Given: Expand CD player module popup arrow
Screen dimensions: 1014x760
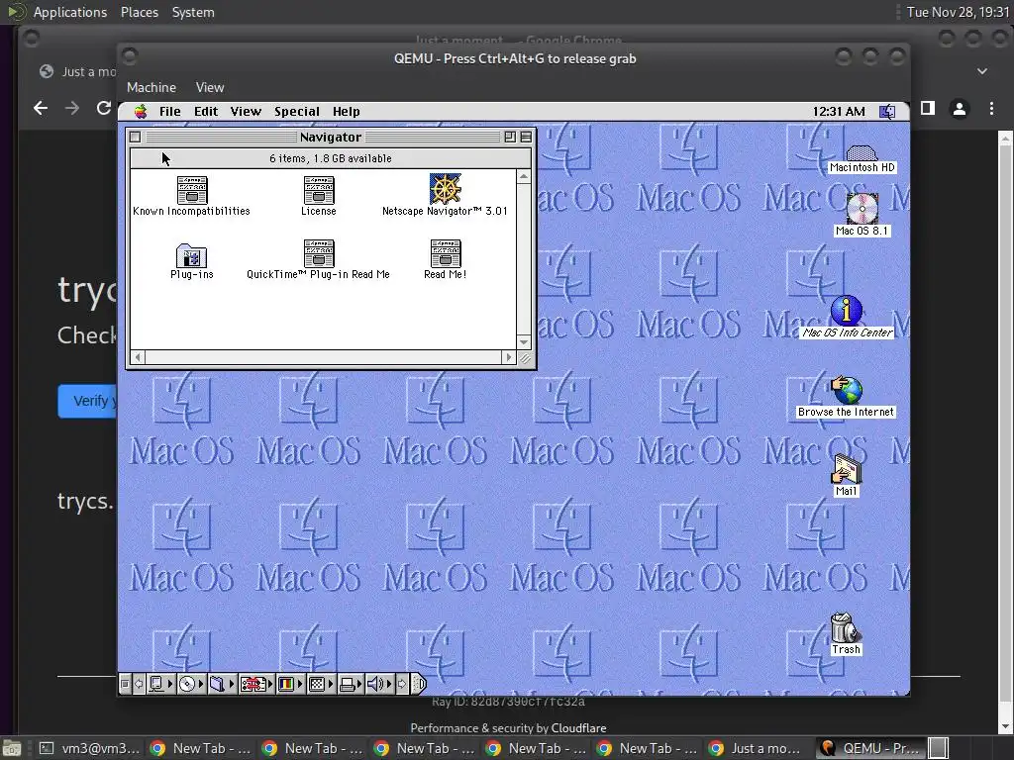Looking at the screenshot, I should click(201, 684).
